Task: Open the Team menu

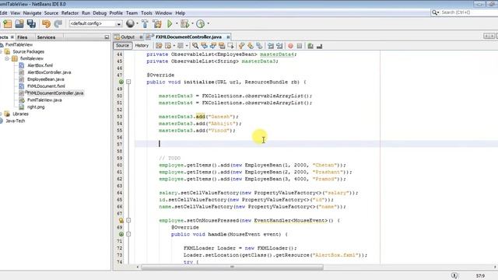Action: 132,13
